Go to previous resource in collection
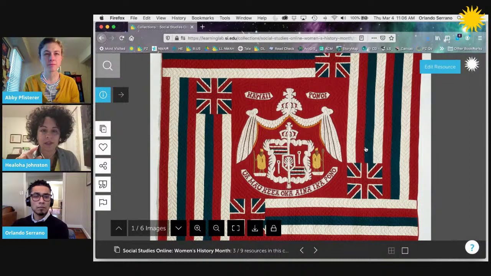 pyautogui.click(x=302, y=250)
